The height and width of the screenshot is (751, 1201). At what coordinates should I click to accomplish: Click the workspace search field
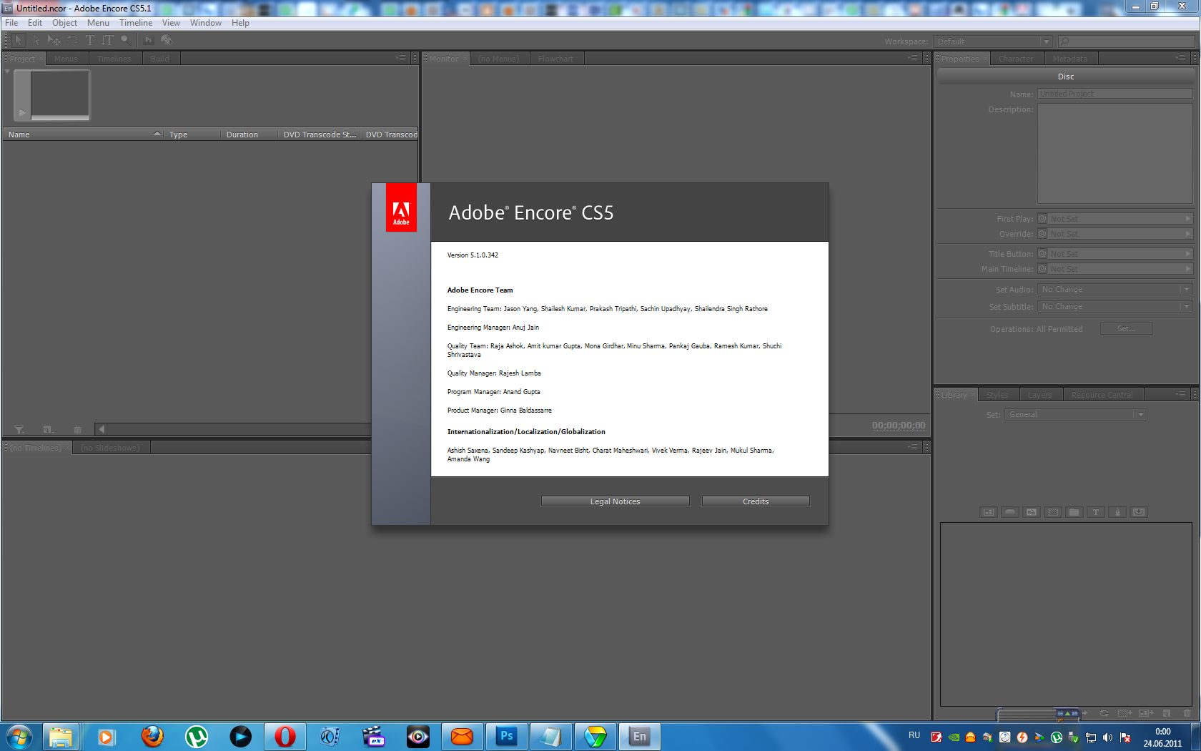pos(1126,41)
